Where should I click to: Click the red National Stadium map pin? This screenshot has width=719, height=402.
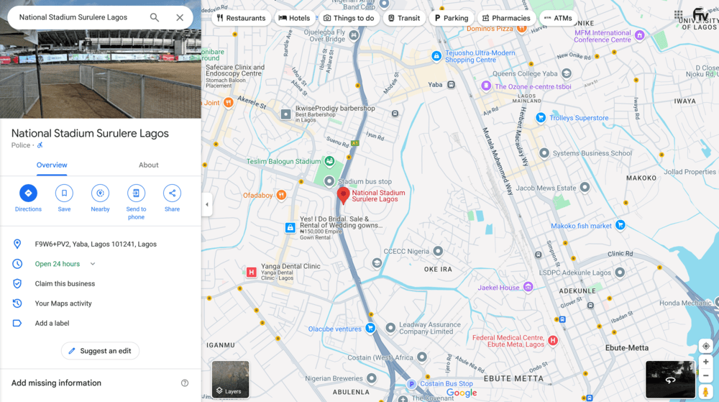pyautogui.click(x=343, y=195)
